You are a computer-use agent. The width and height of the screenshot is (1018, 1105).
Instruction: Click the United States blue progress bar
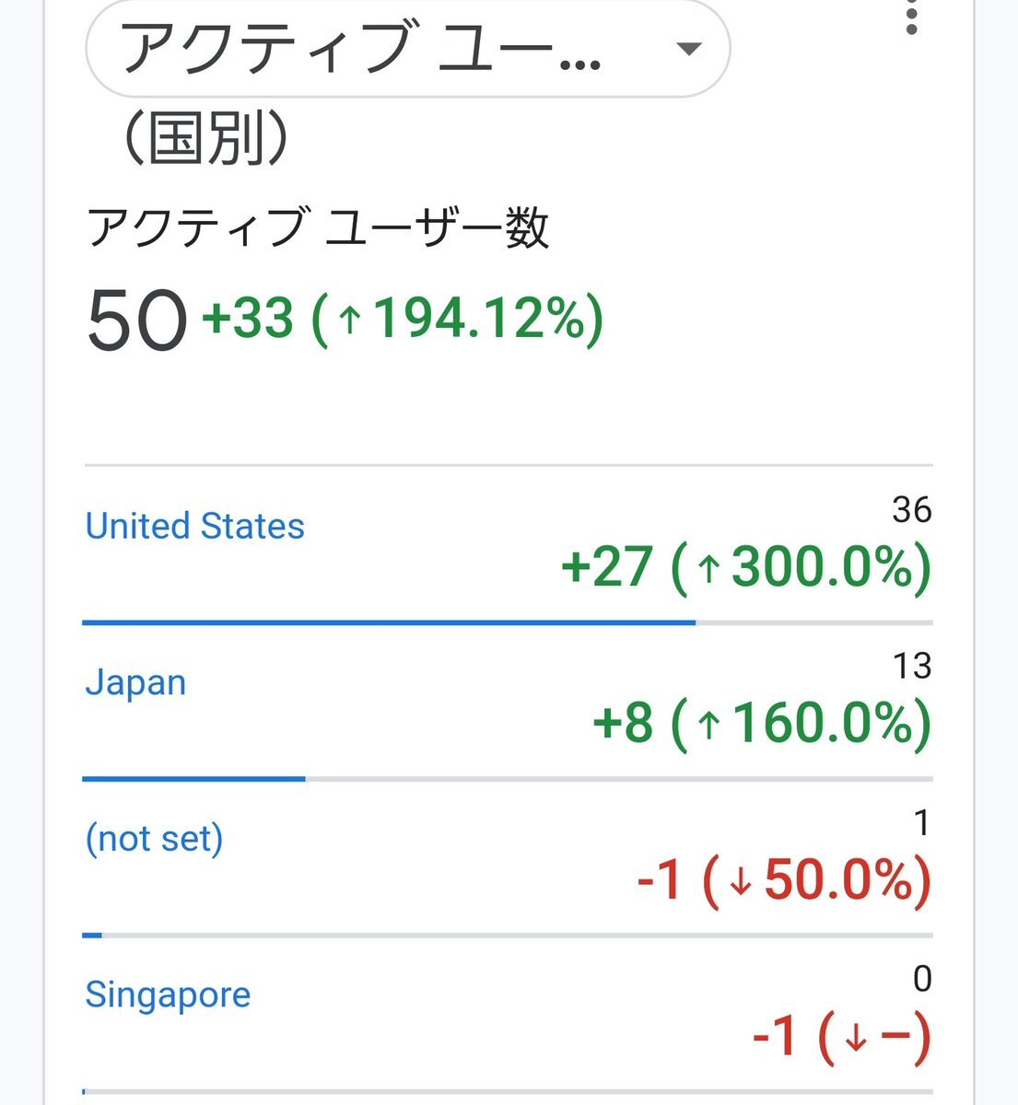[x=389, y=622]
